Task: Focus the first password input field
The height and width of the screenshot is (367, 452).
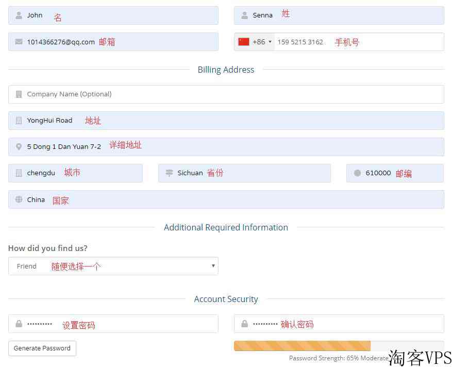Action: 113,324
